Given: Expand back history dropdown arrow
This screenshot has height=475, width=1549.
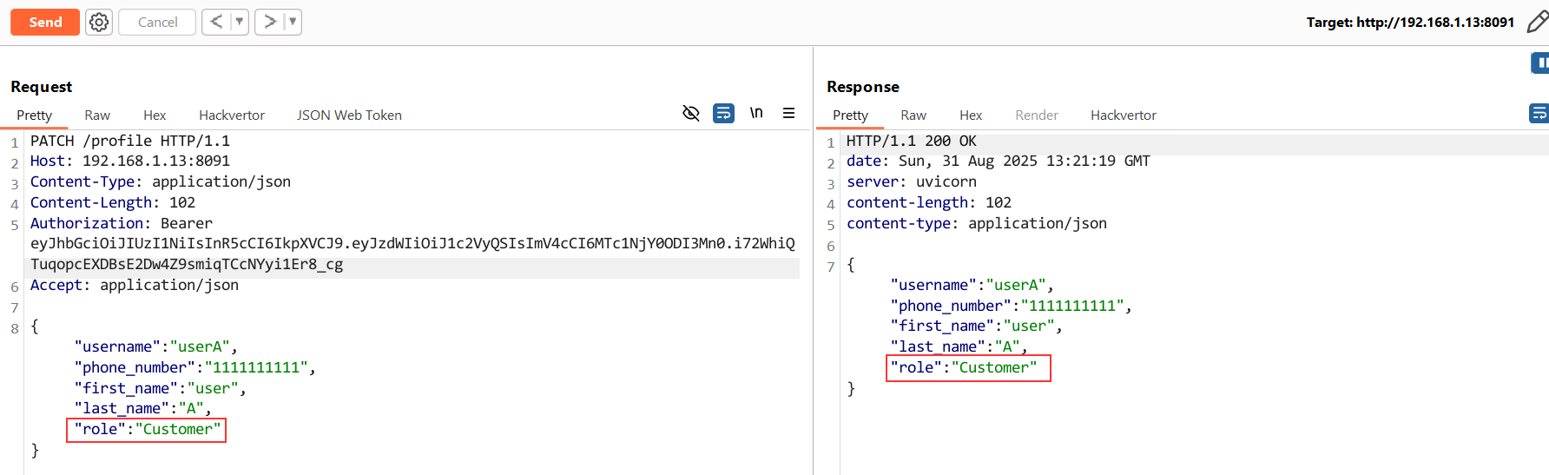Looking at the screenshot, I should pyautogui.click(x=240, y=22).
